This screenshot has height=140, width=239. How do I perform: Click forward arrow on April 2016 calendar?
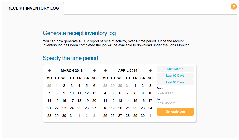150,71
